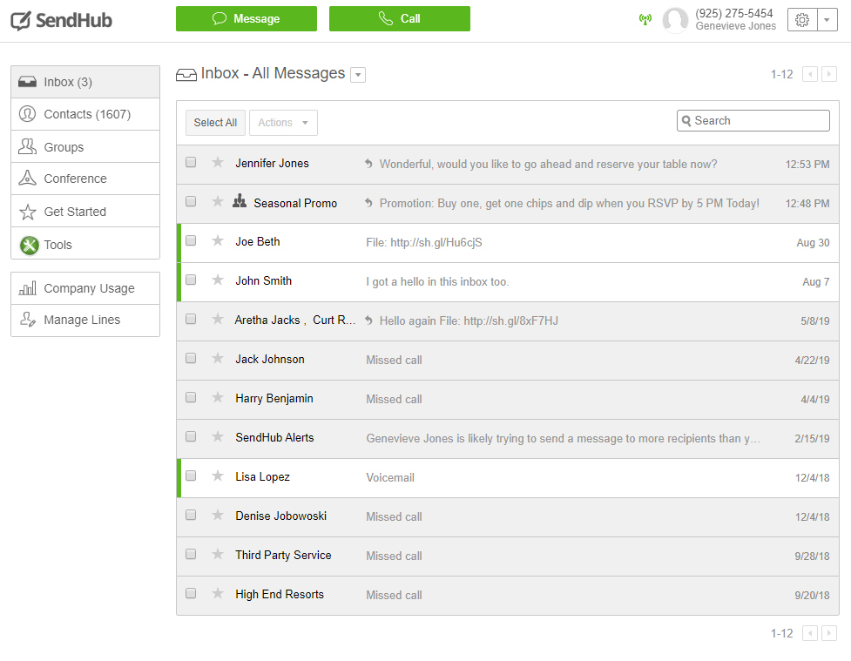The image size is (851, 661).
Task: Open the Actions dropdown
Action: click(283, 123)
